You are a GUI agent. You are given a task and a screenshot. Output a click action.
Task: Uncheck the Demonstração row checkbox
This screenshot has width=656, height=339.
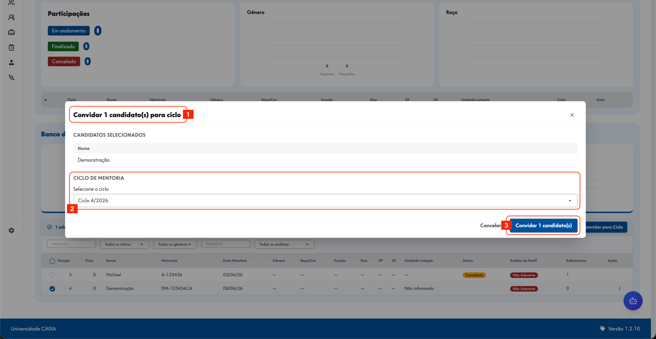(x=52, y=289)
